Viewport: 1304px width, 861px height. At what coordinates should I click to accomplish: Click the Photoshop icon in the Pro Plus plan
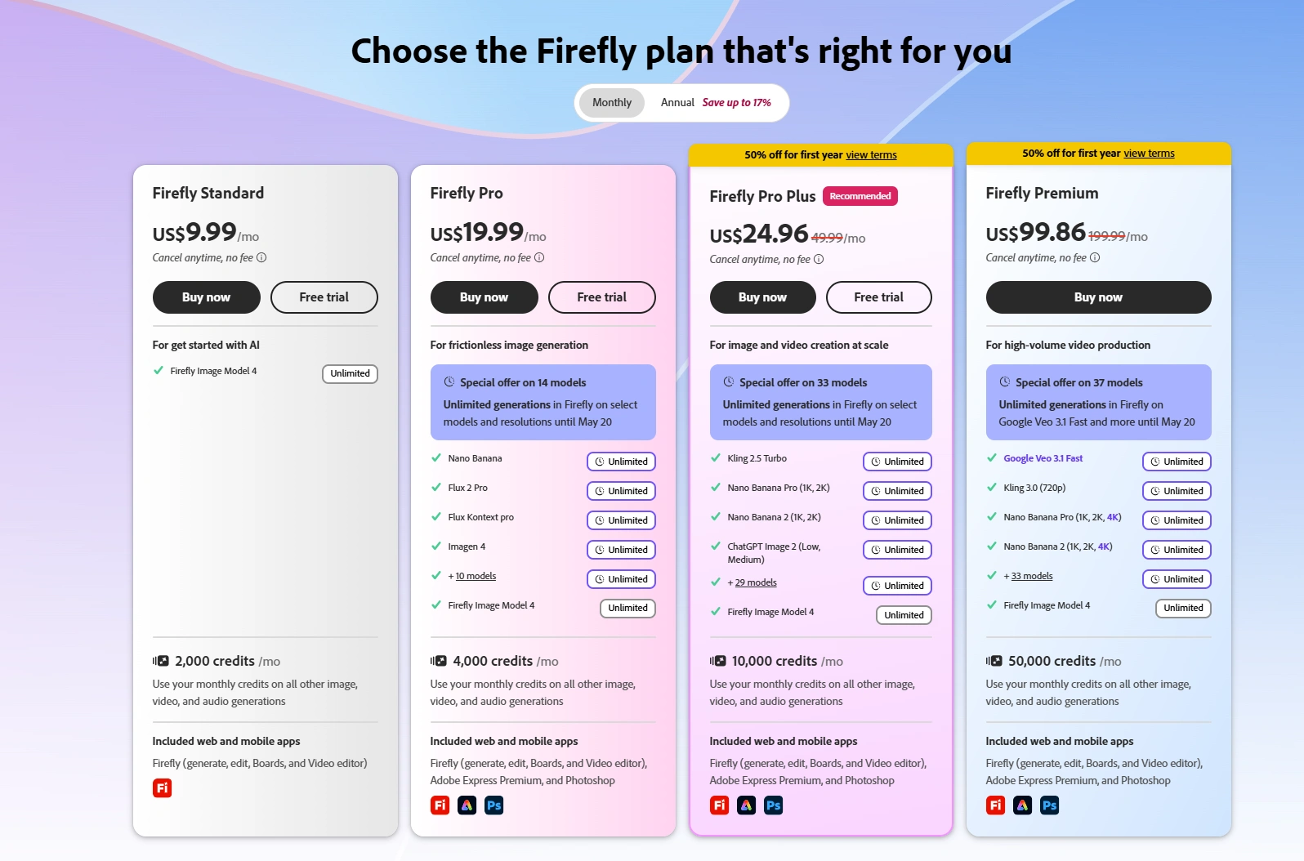click(773, 805)
